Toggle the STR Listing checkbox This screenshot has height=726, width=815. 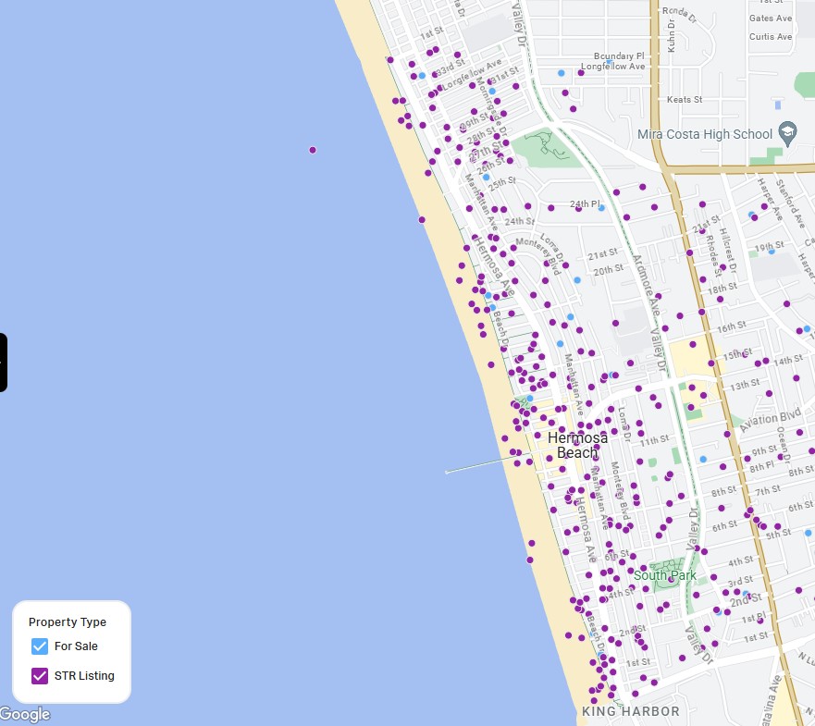pyautogui.click(x=40, y=675)
